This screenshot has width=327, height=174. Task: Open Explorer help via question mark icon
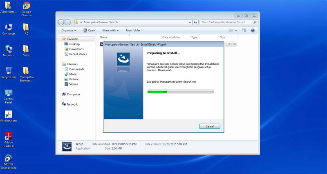(253, 30)
